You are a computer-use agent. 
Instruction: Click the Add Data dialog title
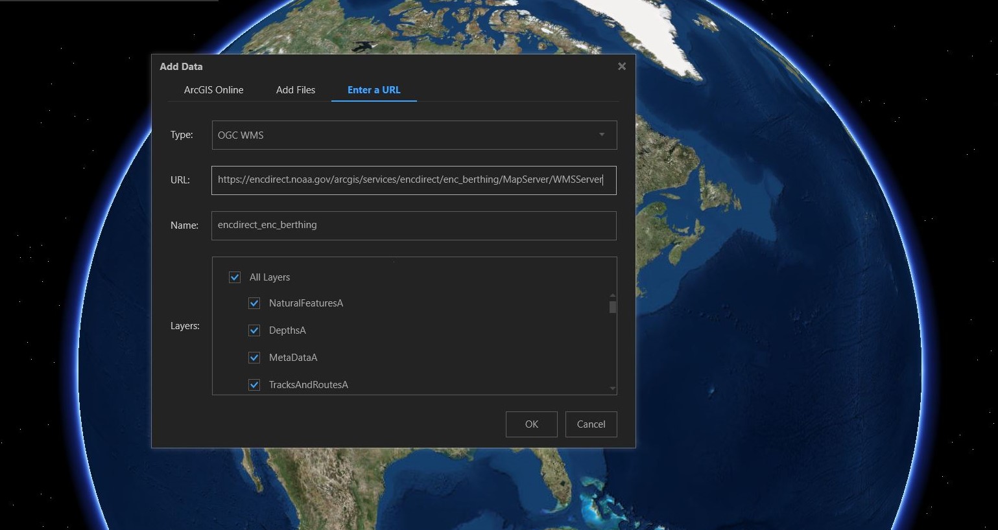181,66
